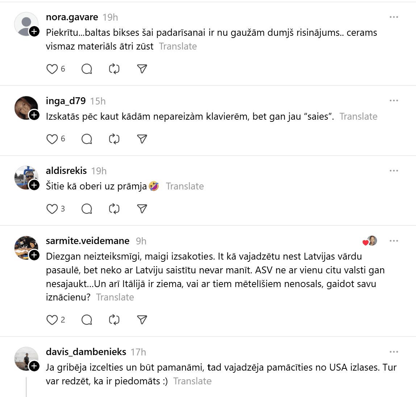Like nora.gavare's comment
The height and width of the screenshot is (397, 416).
(52, 69)
